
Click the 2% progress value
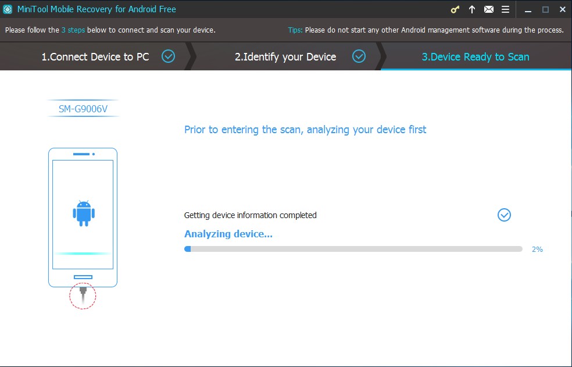click(x=537, y=250)
